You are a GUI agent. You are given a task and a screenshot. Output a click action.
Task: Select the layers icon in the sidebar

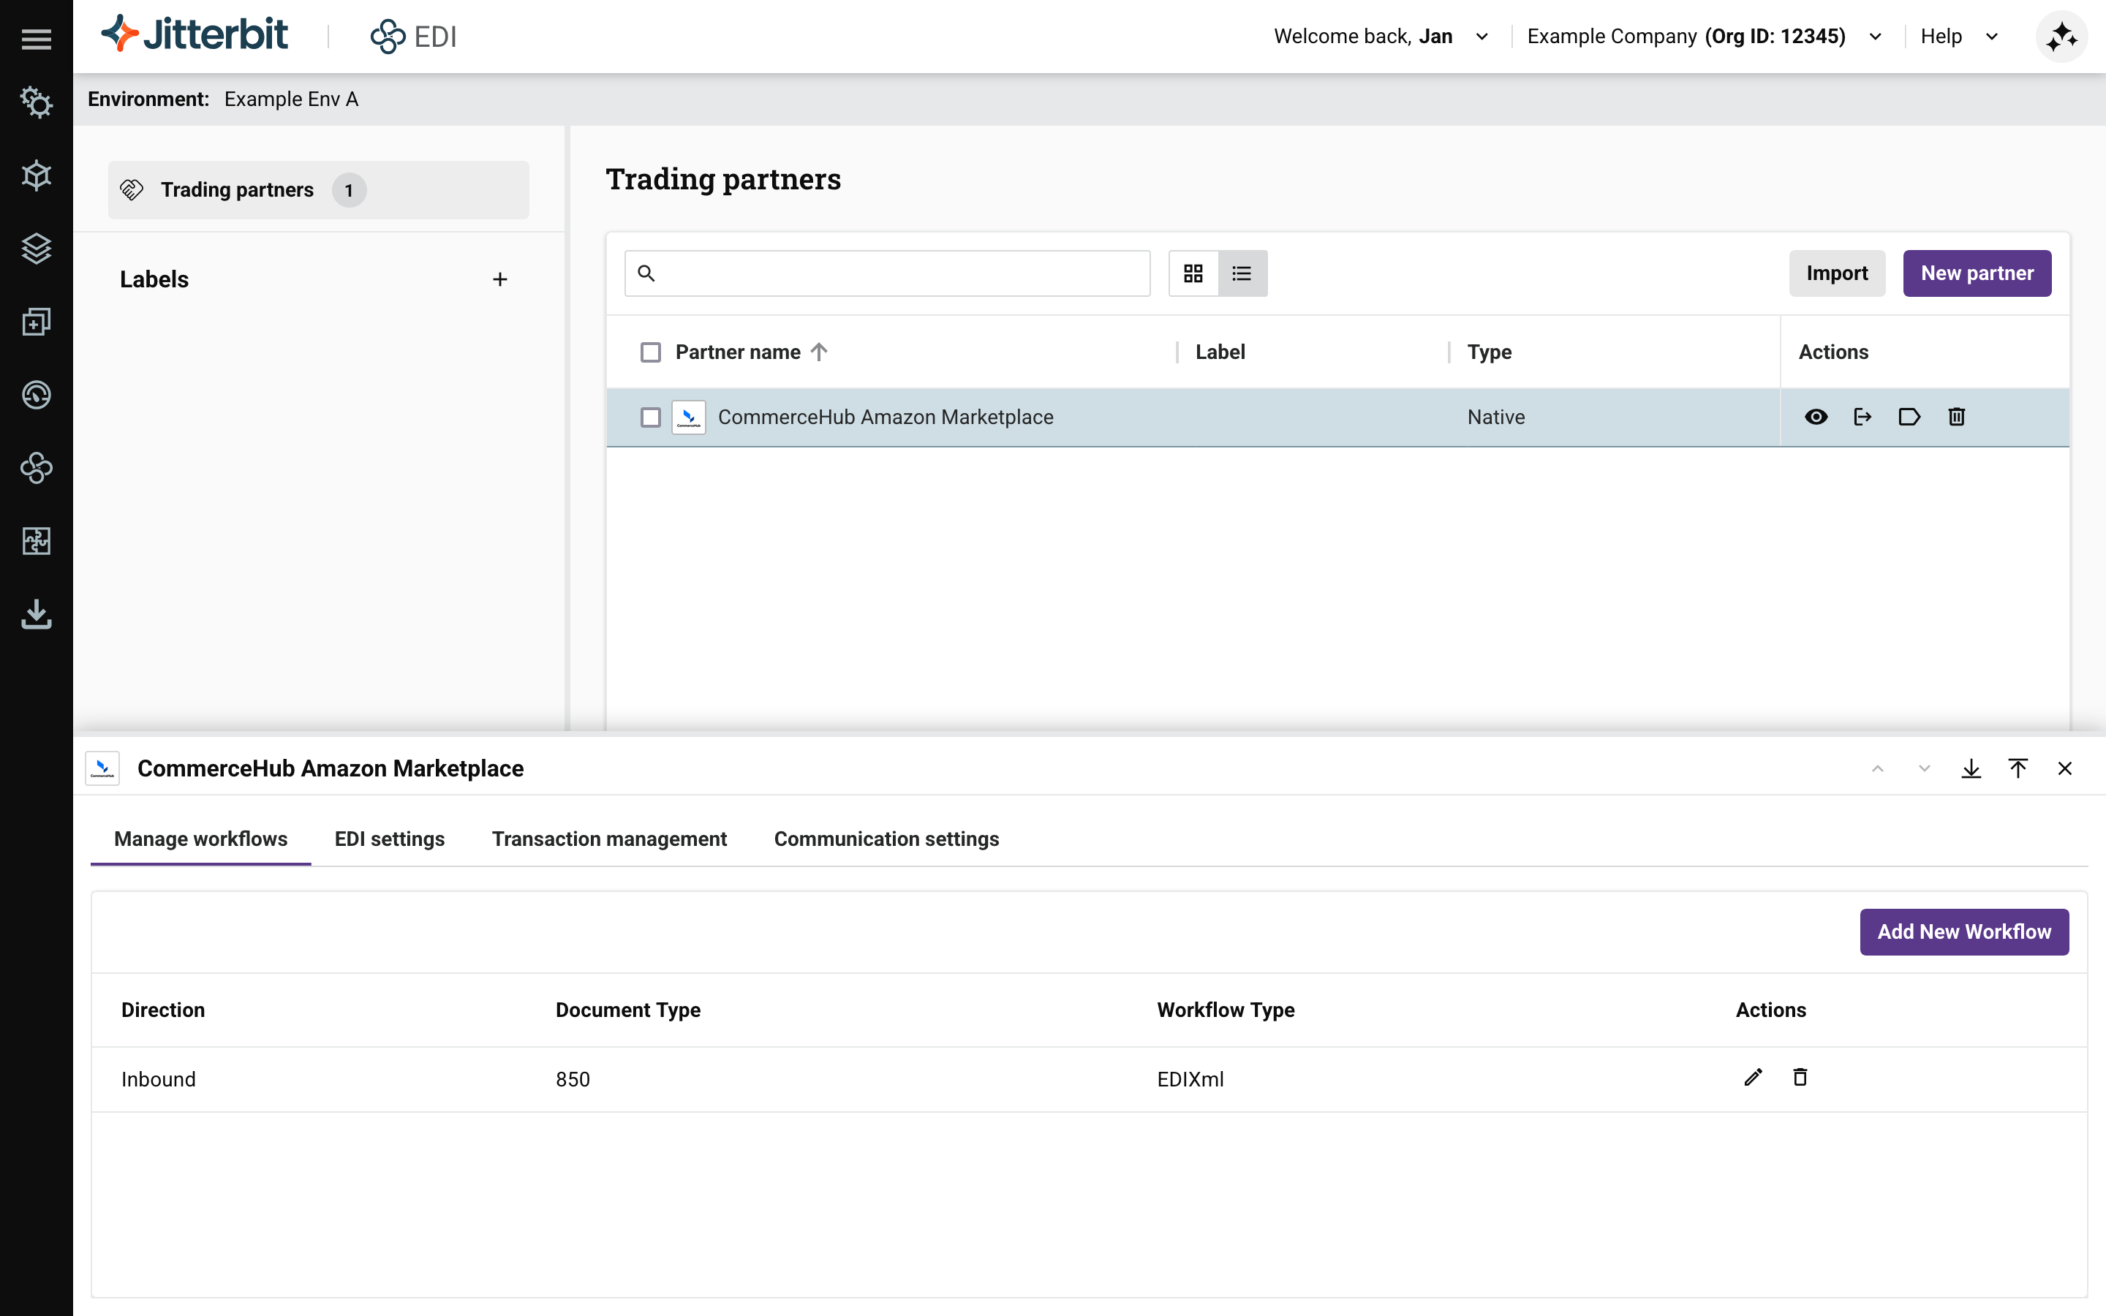(x=36, y=248)
